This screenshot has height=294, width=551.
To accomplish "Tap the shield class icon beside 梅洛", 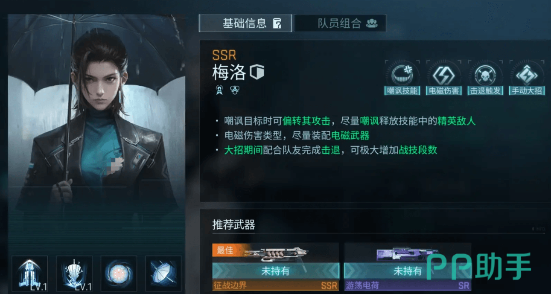I will (x=257, y=72).
